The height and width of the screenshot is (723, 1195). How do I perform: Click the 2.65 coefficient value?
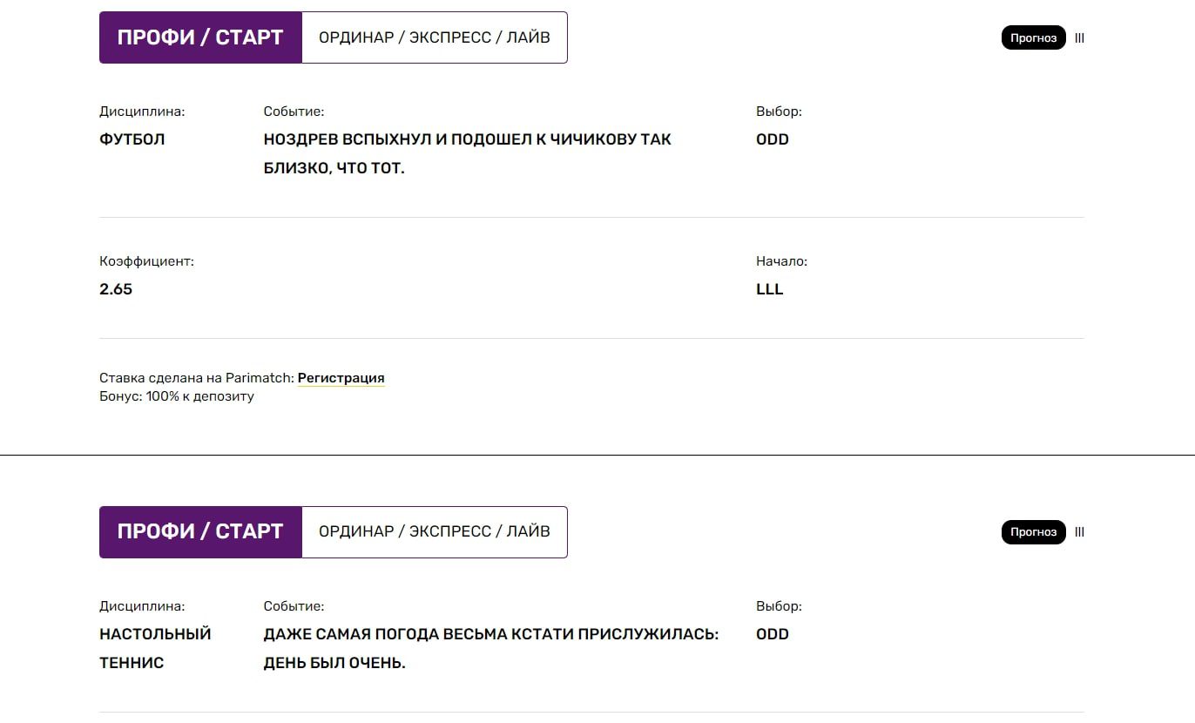coord(116,289)
